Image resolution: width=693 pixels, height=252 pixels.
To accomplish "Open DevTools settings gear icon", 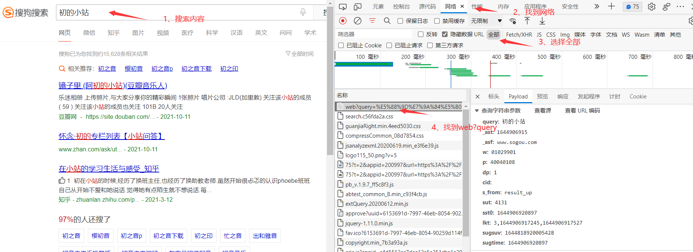I will [651, 7].
